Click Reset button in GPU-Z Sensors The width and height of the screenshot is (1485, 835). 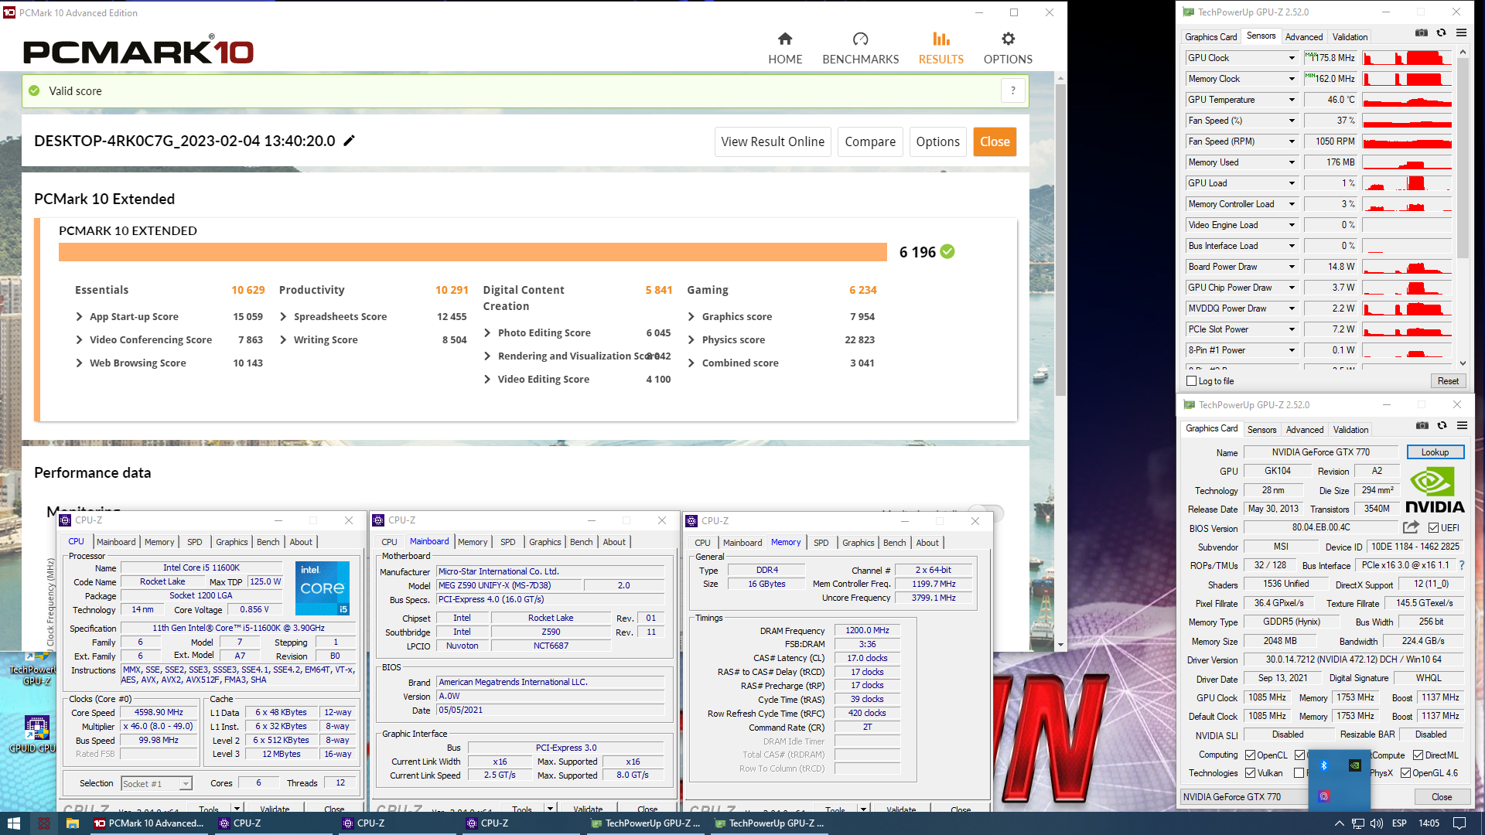(1448, 381)
